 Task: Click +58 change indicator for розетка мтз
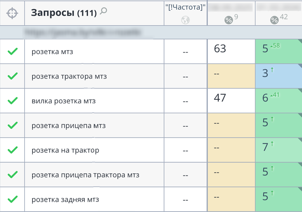tap(275, 46)
